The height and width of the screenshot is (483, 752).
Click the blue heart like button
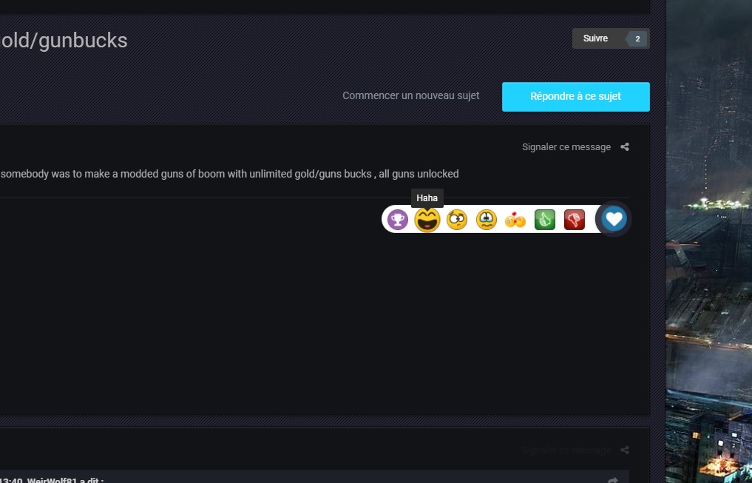(614, 220)
